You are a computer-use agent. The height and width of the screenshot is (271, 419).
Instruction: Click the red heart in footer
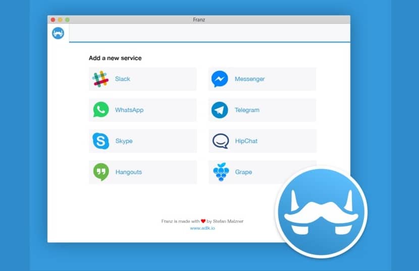click(203, 221)
